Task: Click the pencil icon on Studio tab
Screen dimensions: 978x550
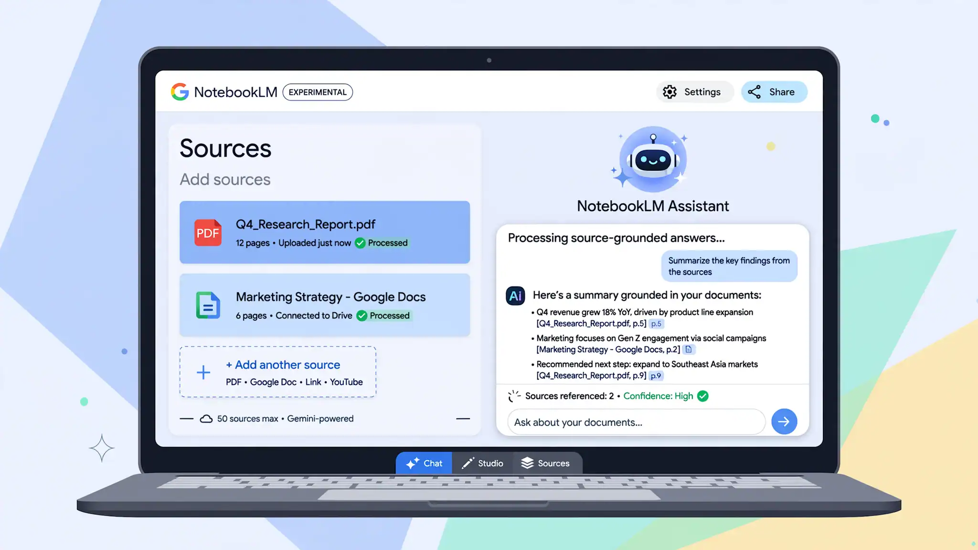Action: point(468,463)
